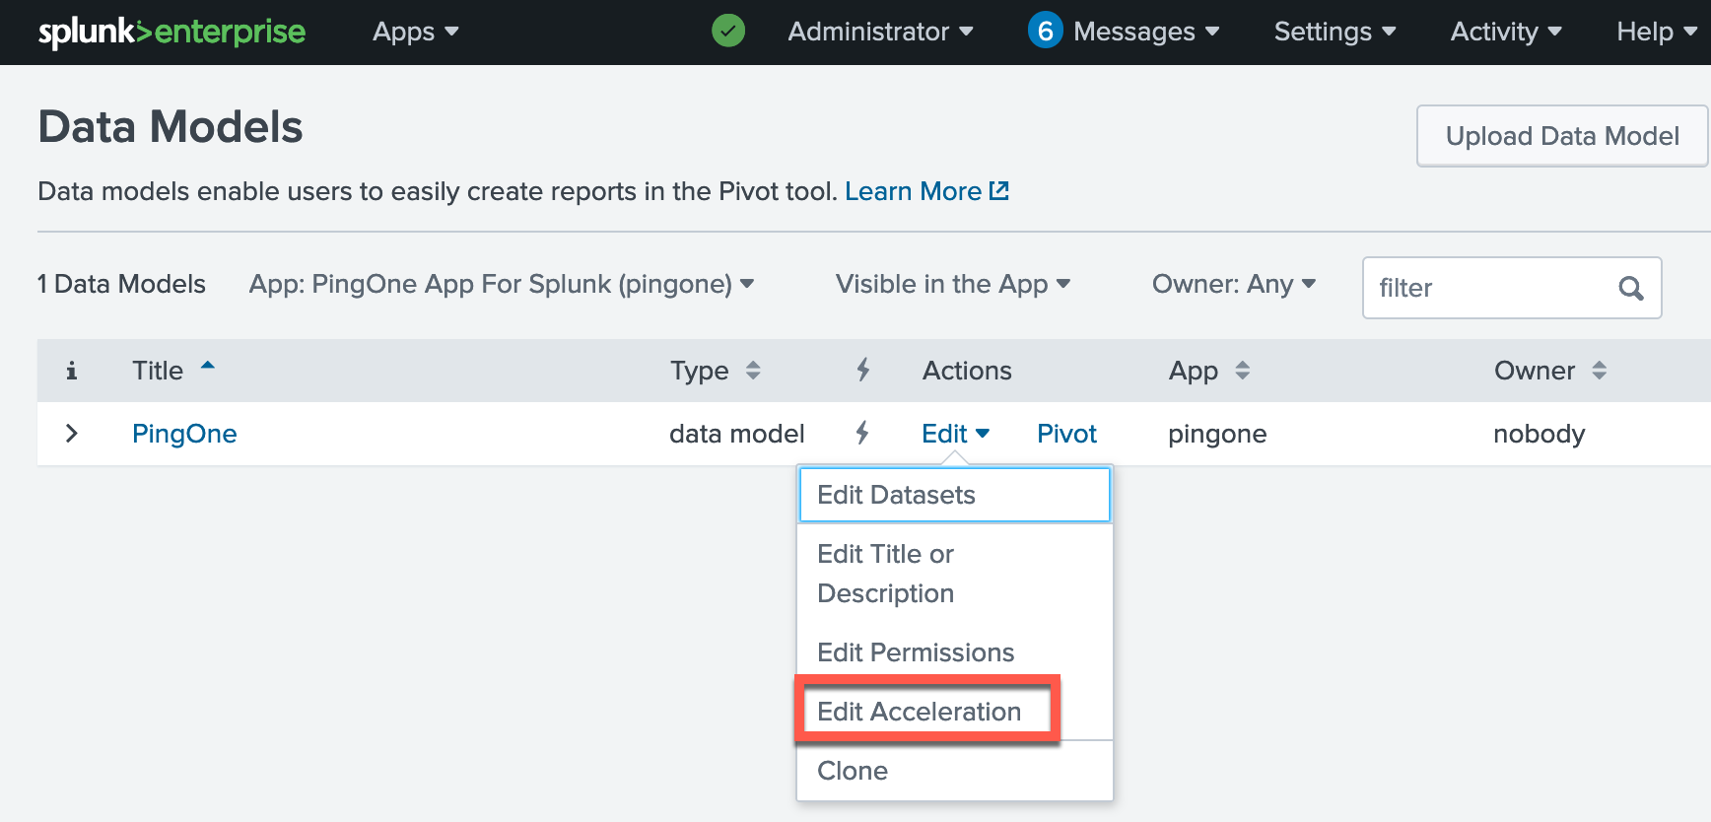Click the Title column header text
Image resolution: width=1711 pixels, height=822 pixels.
[158, 371]
